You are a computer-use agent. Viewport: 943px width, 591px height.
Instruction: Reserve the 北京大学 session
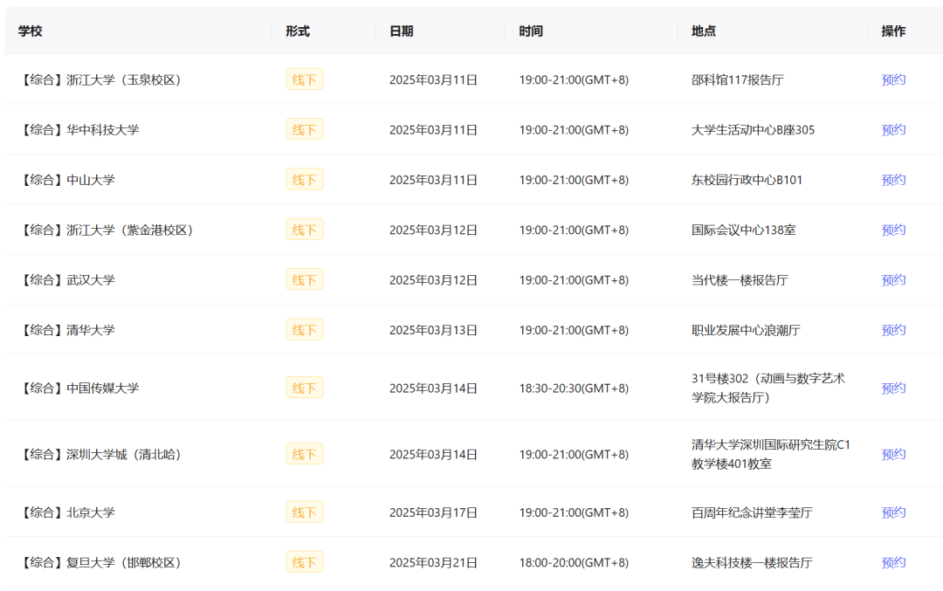[893, 512]
